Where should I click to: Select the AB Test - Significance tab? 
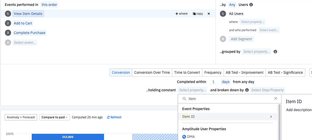pyautogui.click(x=285, y=72)
